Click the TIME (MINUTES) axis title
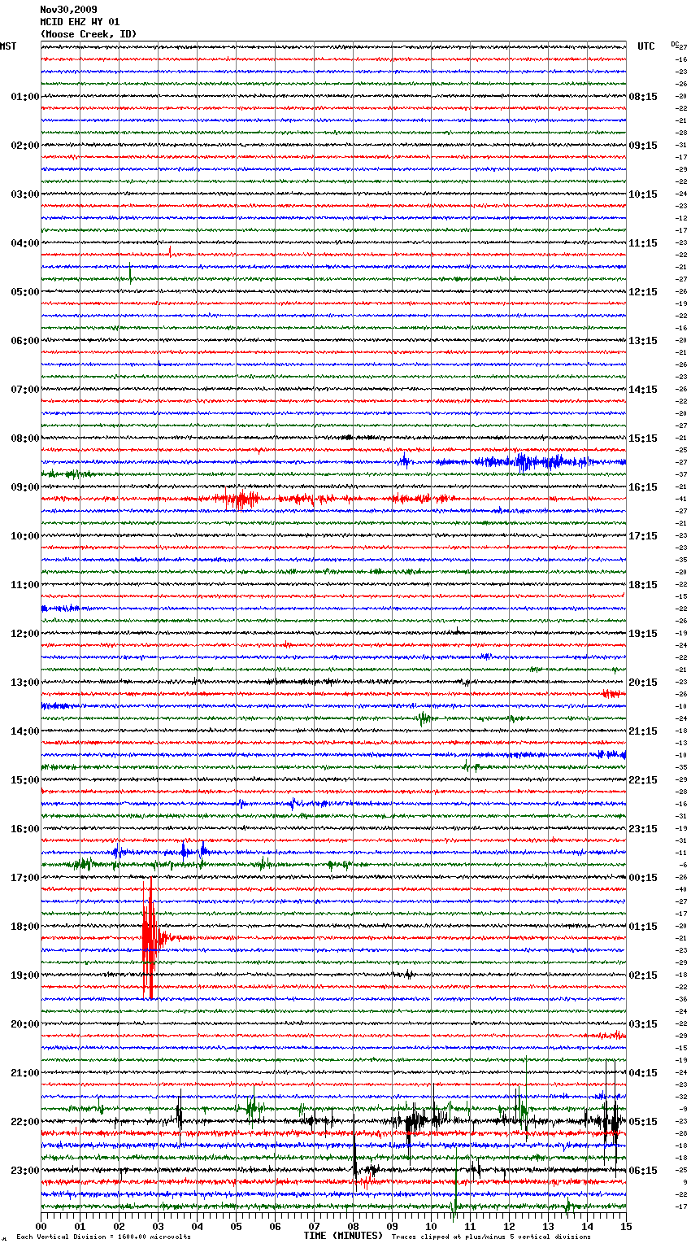 pos(343,1236)
